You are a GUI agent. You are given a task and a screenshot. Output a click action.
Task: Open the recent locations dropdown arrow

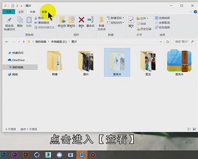(19, 42)
